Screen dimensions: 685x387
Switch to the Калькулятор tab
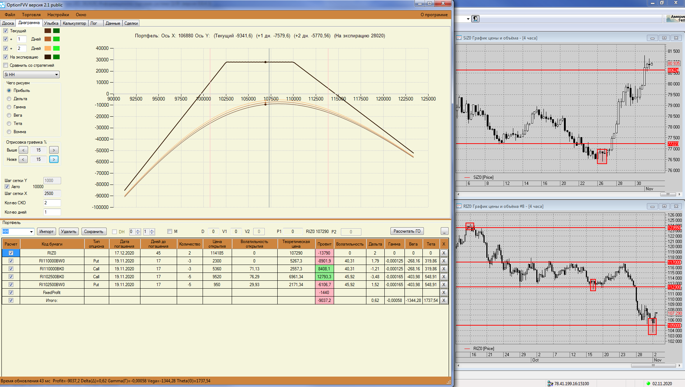pos(74,23)
